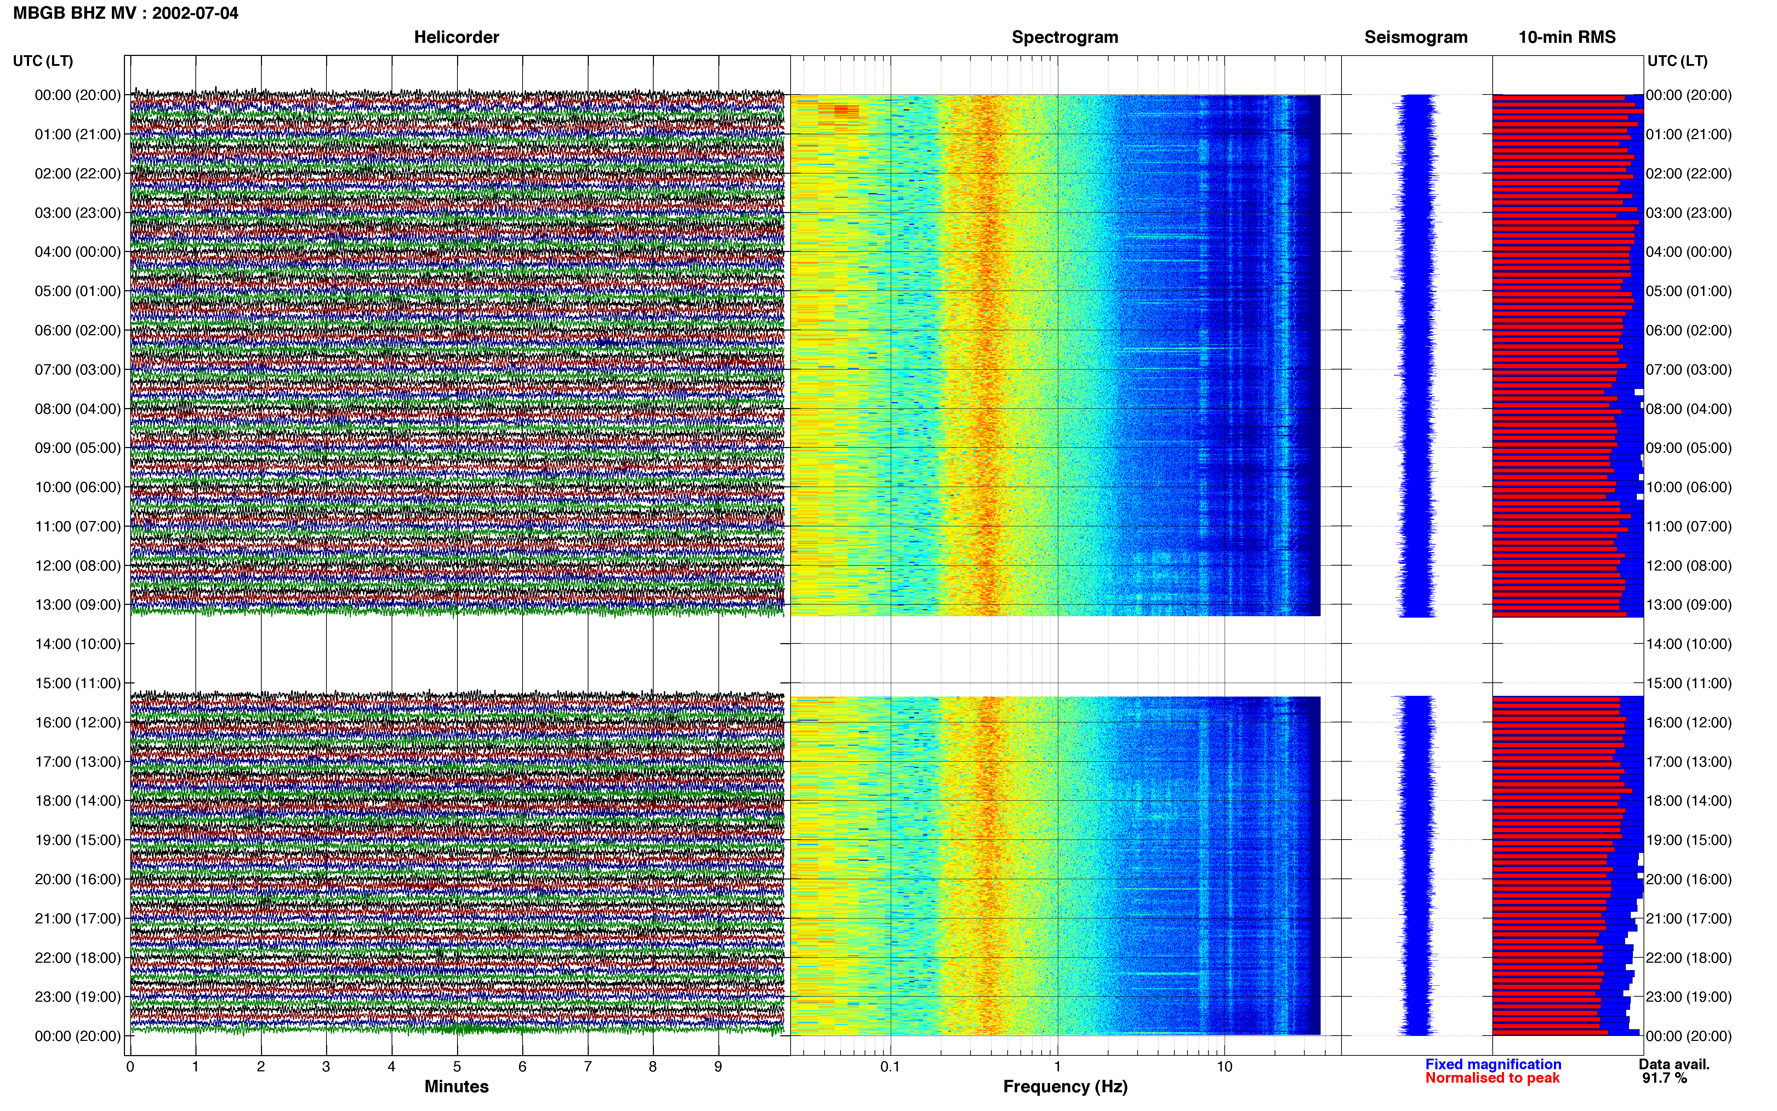Image resolution: width=1777 pixels, height=1111 pixels.
Task: Select the 'Fixed magnification' legend text
Action: click(x=1493, y=1065)
